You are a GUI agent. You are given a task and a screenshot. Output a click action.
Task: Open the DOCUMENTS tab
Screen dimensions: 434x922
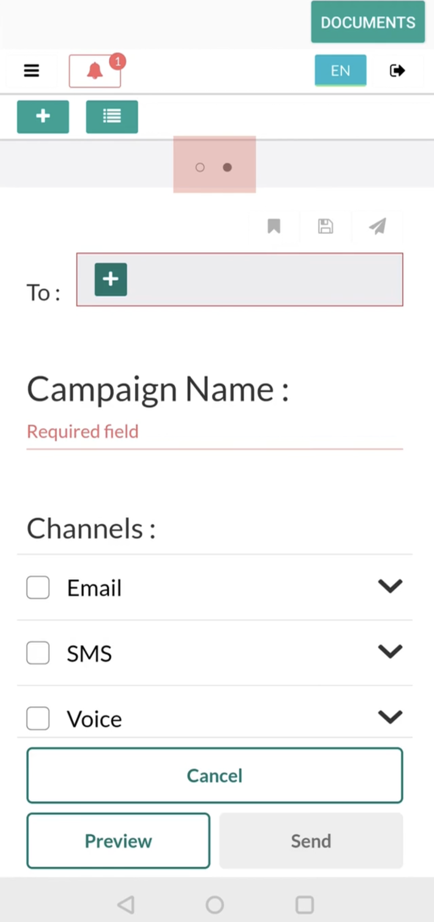click(368, 22)
